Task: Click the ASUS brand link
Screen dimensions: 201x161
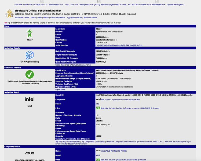Action: pos(98,155)
